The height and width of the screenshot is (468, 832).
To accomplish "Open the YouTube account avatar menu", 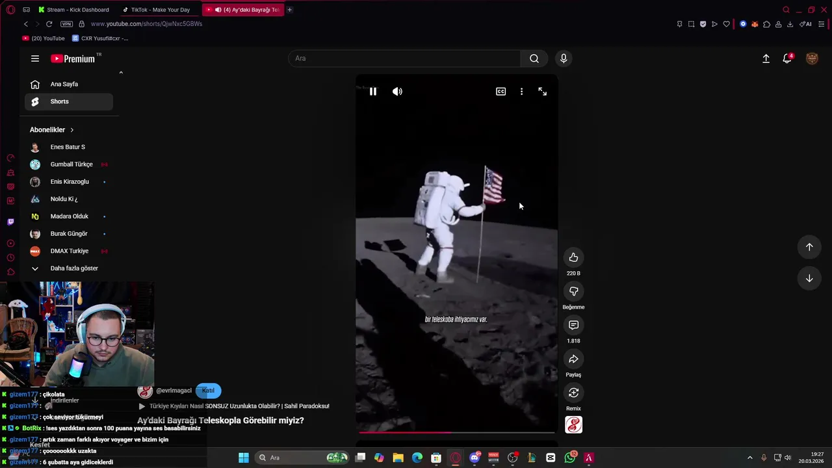I will click(x=812, y=58).
